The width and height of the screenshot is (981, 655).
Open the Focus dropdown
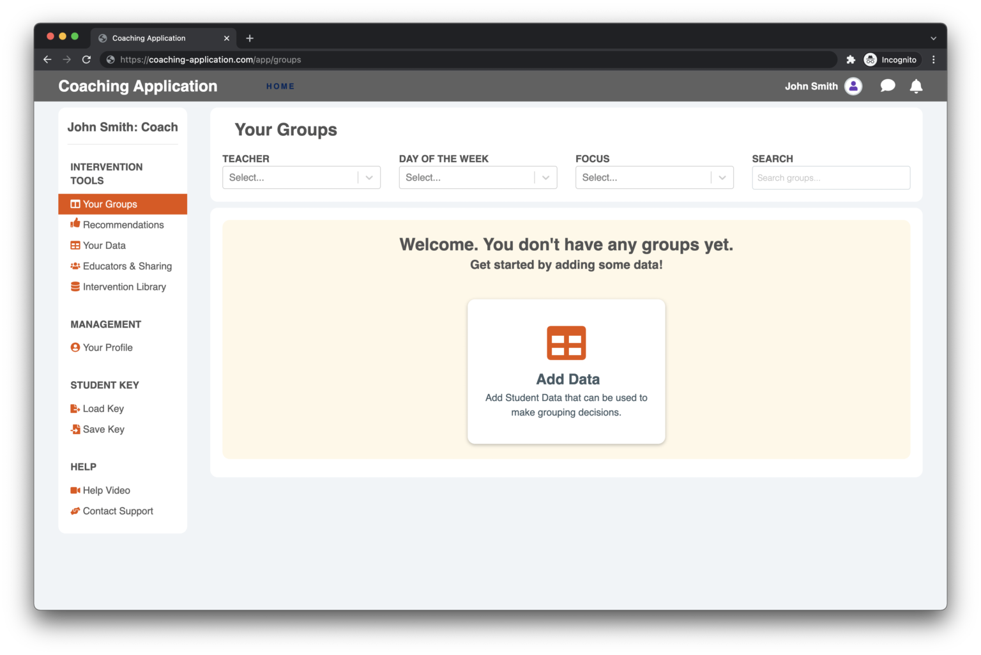click(x=654, y=177)
